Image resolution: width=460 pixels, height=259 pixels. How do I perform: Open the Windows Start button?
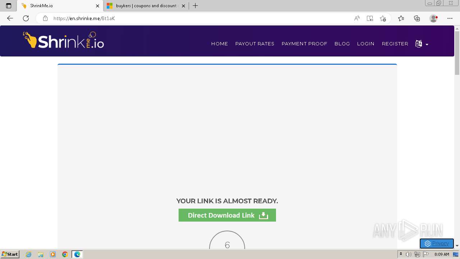click(x=10, y=254)
